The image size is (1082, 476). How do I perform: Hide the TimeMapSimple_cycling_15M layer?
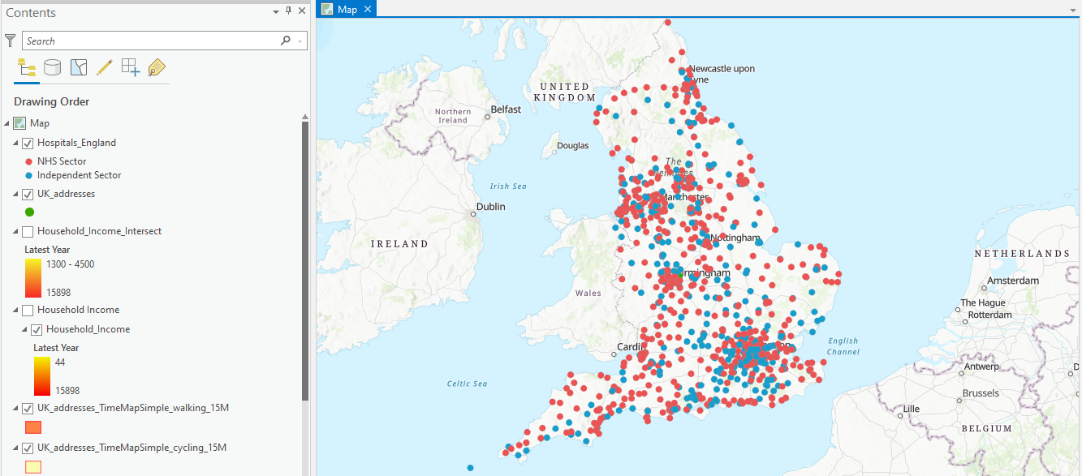28,448
